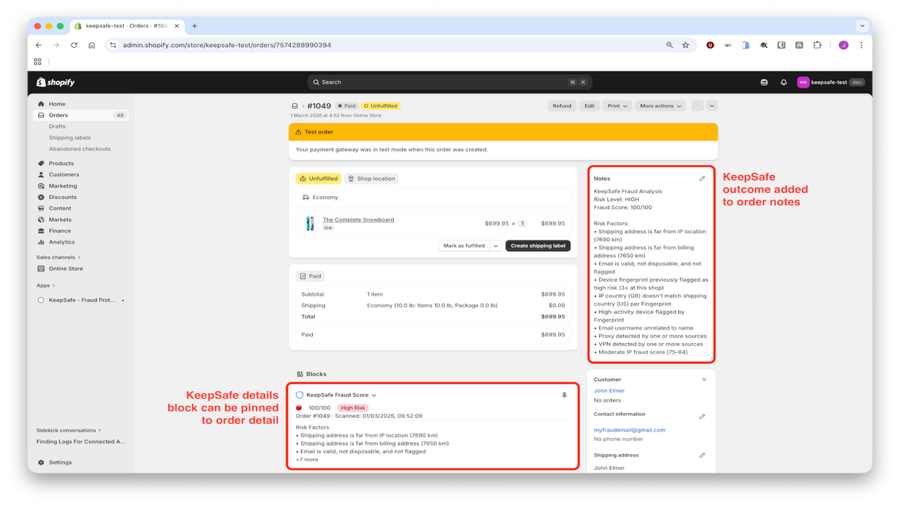
Task: Reload the browser page
Action: coord(74,45)
